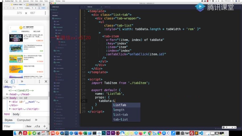Launch Google Chrome from the Dock
242x136 pixels.
[150, 133]
